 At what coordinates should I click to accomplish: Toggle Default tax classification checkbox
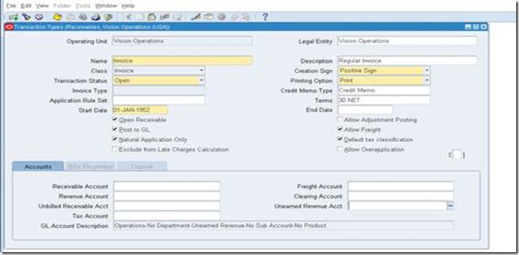coord(340,139)
